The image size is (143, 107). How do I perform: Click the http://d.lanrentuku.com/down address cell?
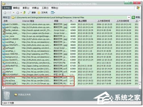point(37,63)
